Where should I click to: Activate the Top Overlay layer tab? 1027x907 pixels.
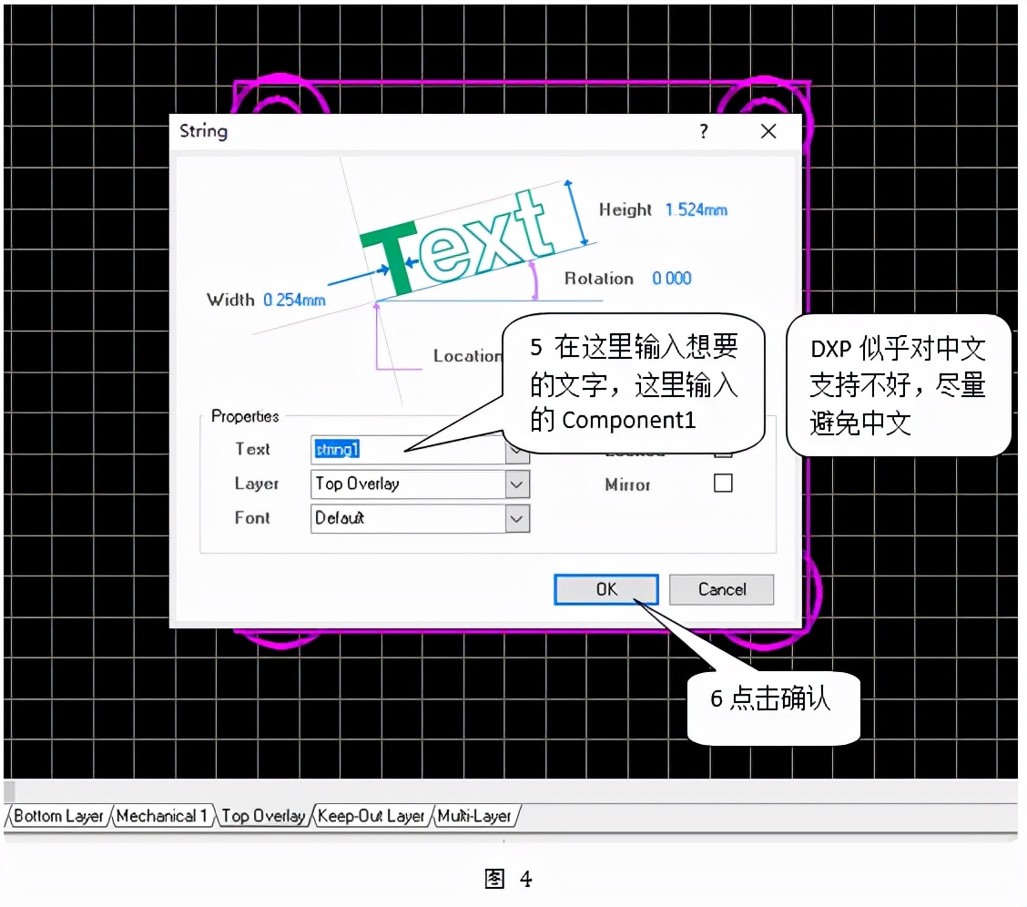click(263, 815)
